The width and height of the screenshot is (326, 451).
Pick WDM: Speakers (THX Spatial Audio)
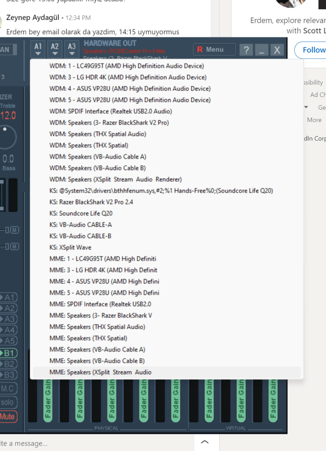(x=167, y=134)
